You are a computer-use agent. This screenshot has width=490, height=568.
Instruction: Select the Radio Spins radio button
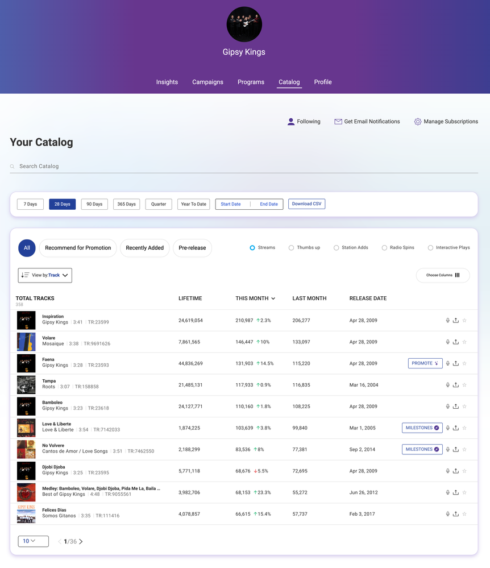tap(384, 248)
